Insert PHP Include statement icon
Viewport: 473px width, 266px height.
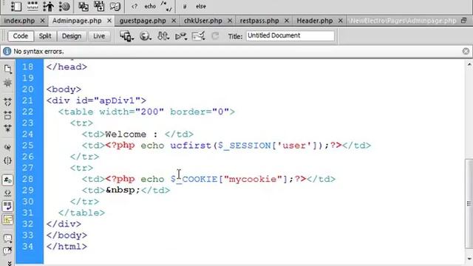(84, 7)
